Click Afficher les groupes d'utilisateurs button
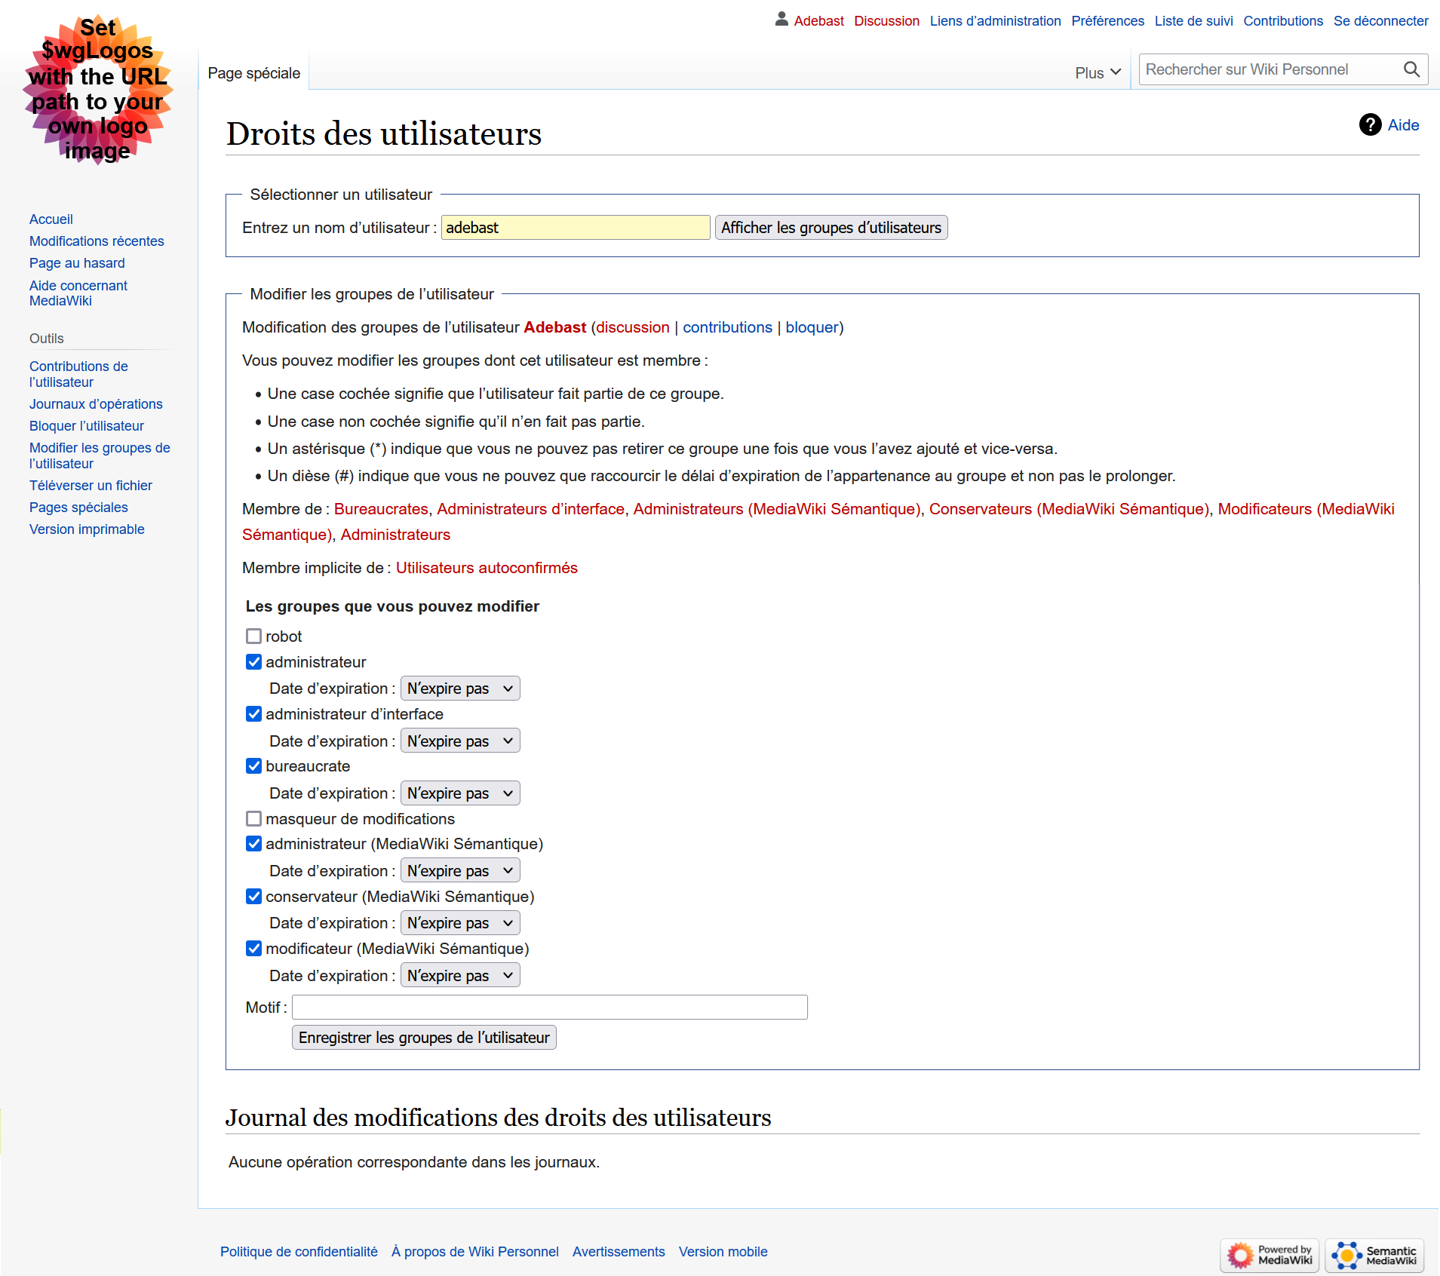Image resolution: width=1440 pixels, height=1276 pixels. pyautogui.click(x=831, y=227)
